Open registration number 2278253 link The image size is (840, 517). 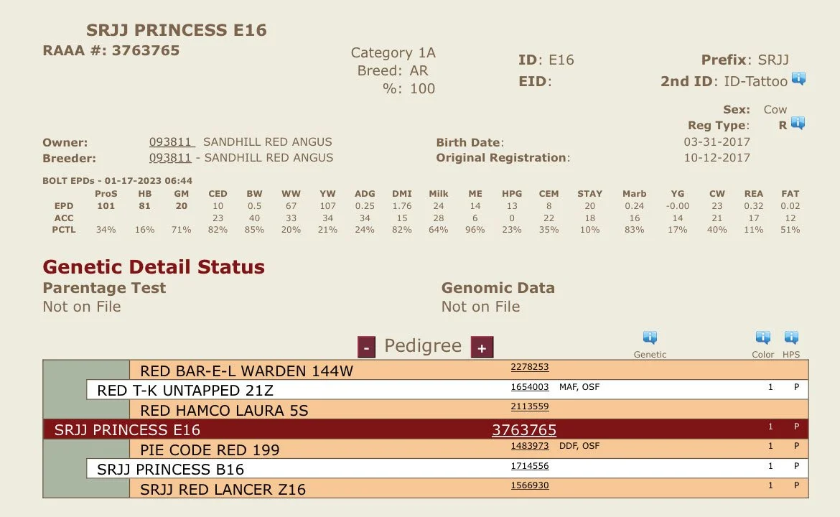click(530, 367)
